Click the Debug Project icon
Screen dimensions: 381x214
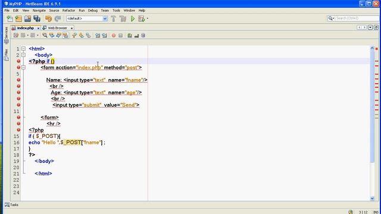142,18
